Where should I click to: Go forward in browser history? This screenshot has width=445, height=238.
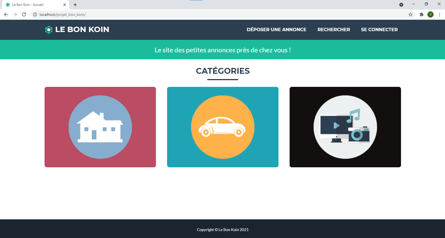pos(15,14)
